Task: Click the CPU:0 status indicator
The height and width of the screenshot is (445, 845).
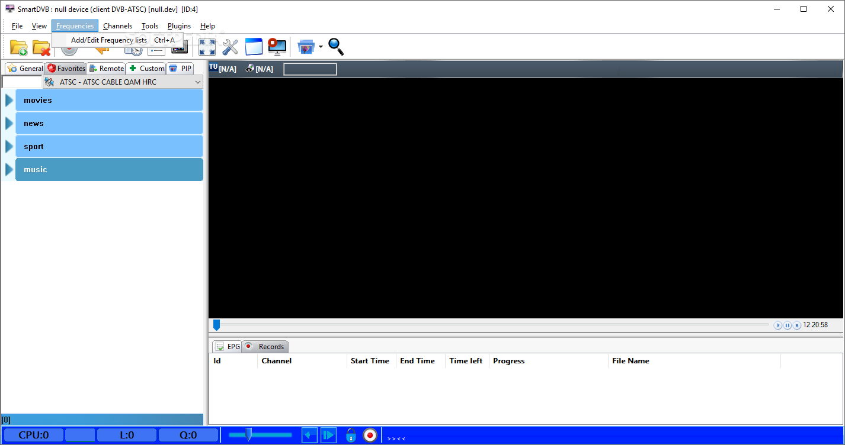Action: [x=33, y=436]
